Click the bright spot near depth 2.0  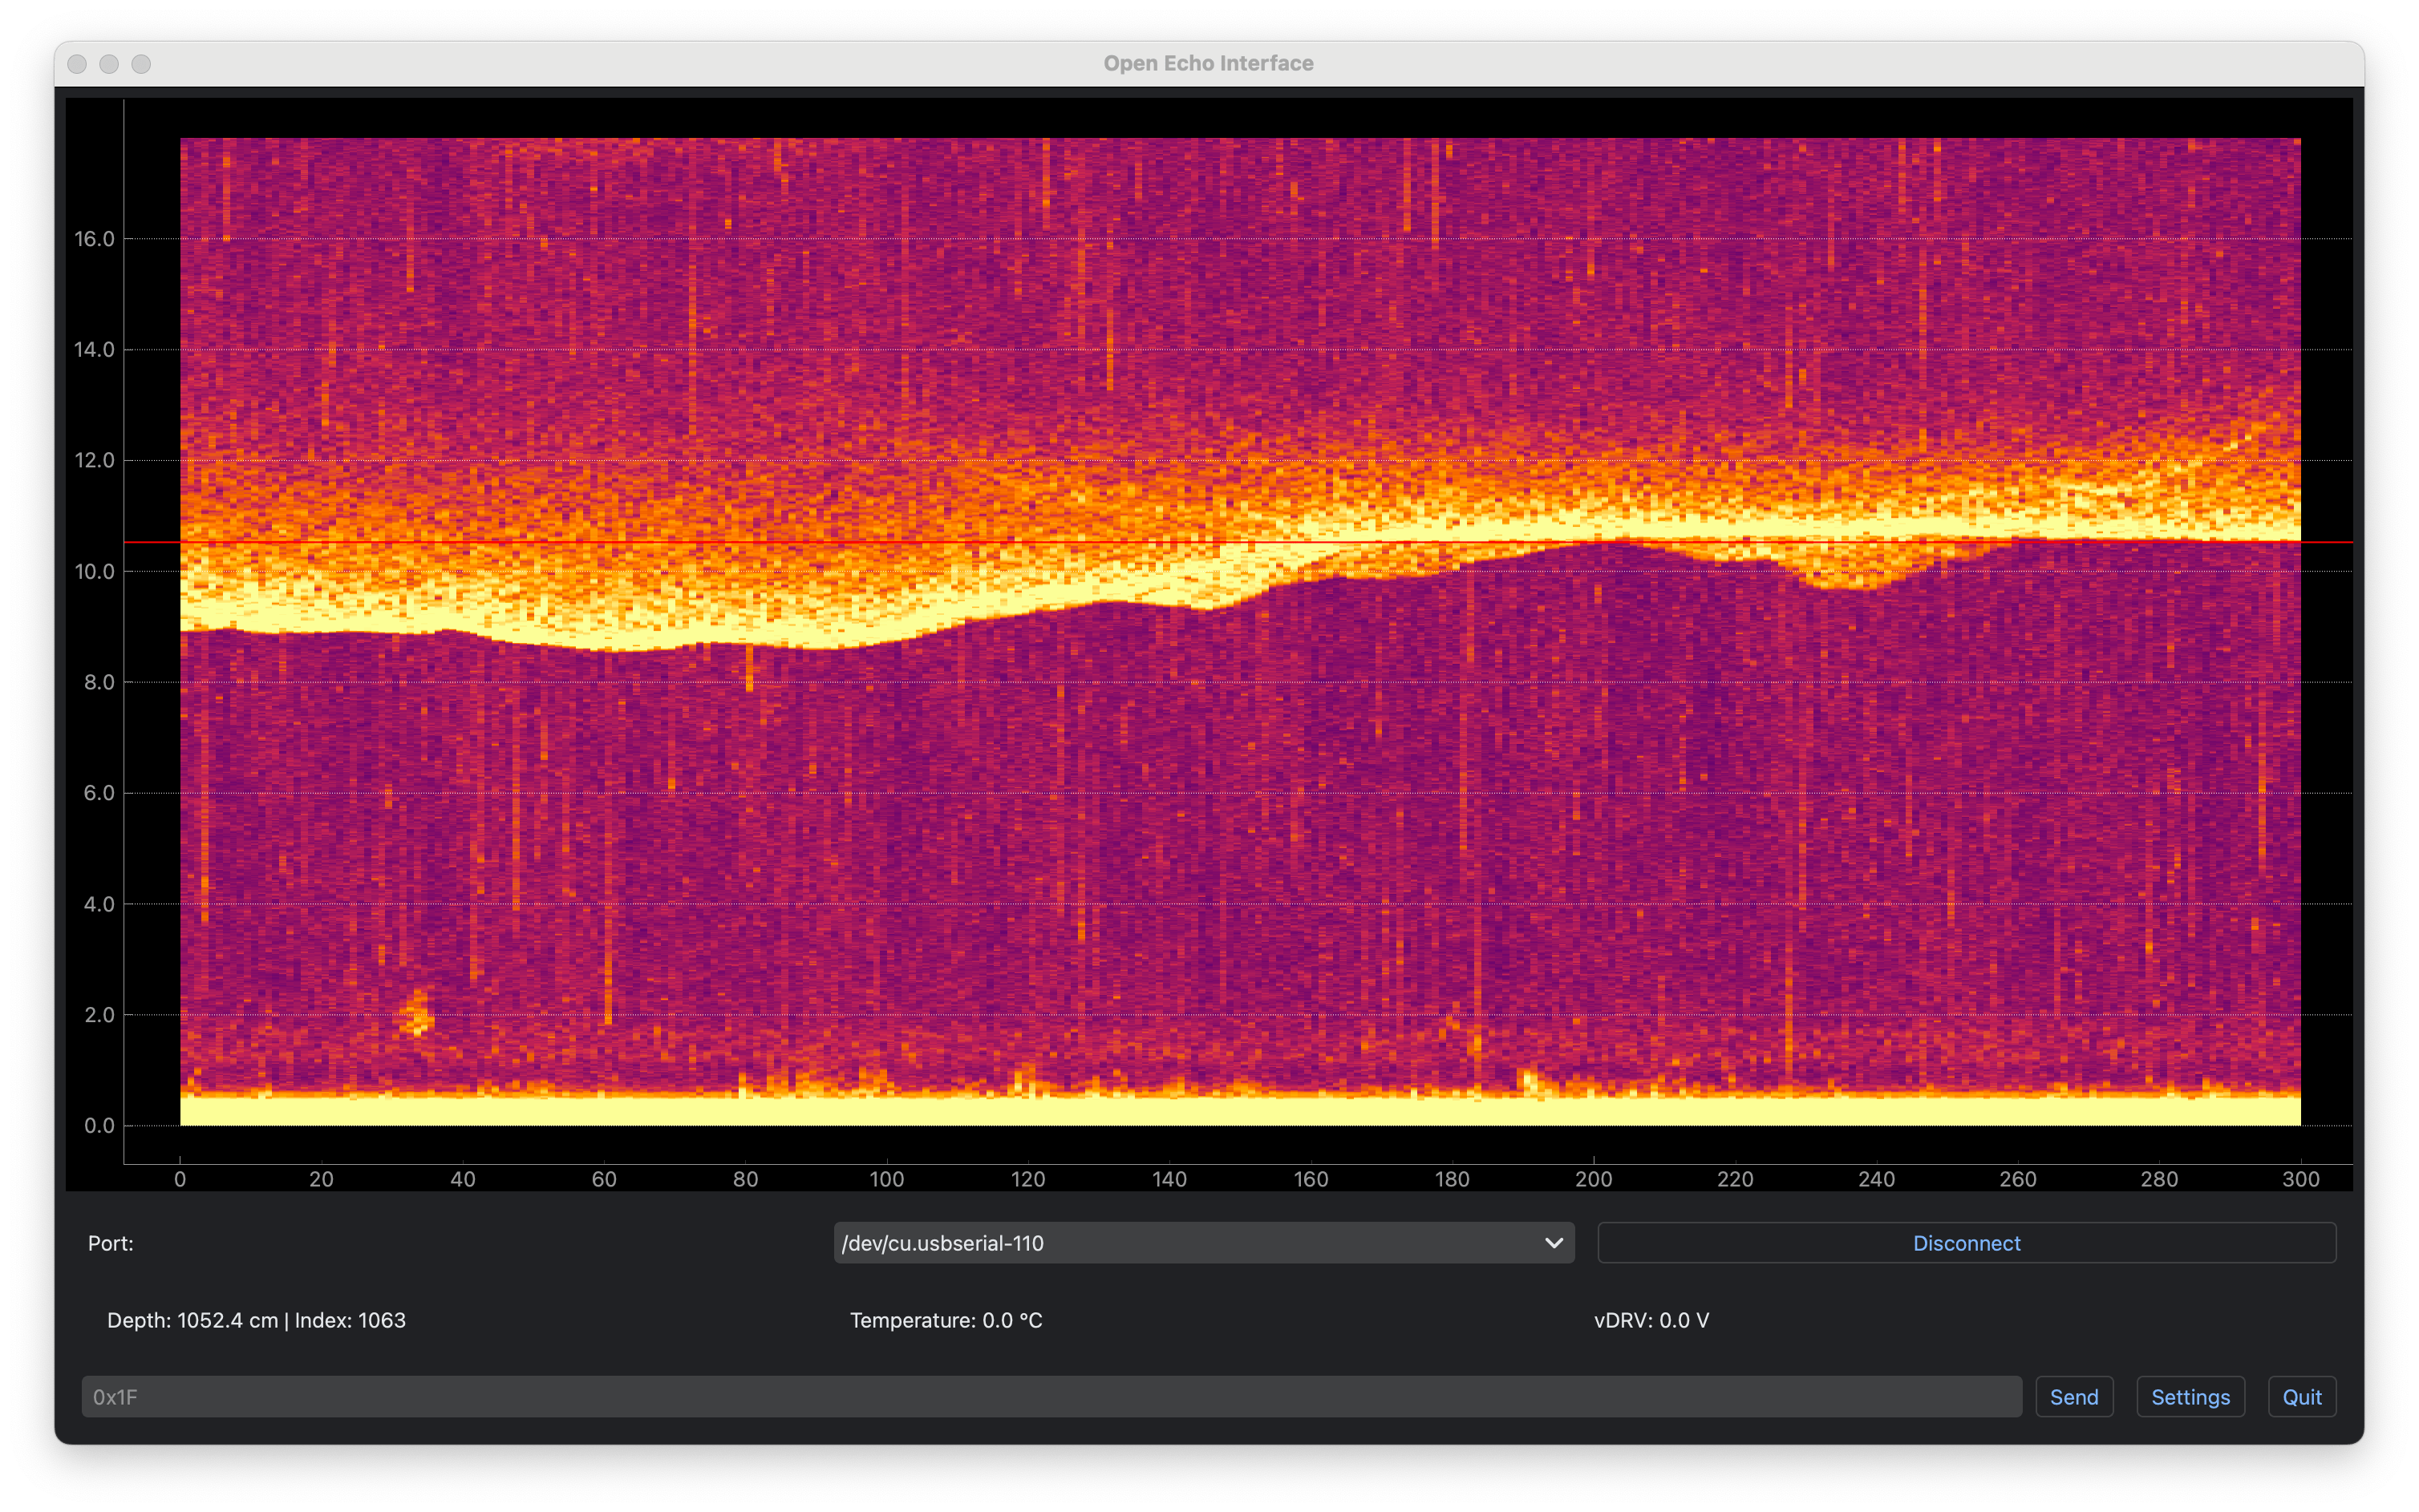click(416, 1014)
